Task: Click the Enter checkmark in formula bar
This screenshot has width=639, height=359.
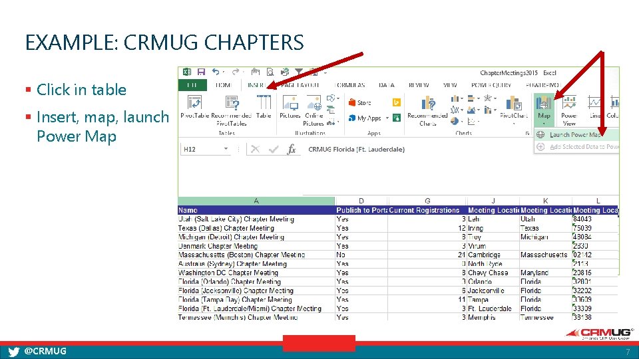Action: coord(274,150)
